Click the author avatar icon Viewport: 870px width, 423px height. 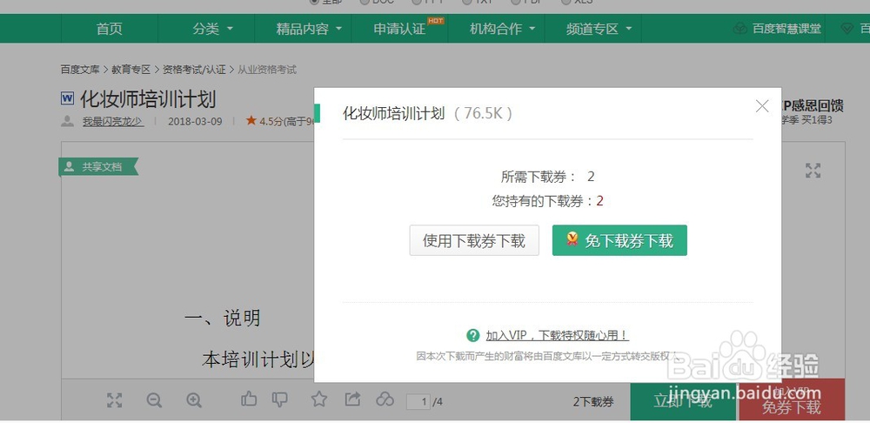[67, 121]
